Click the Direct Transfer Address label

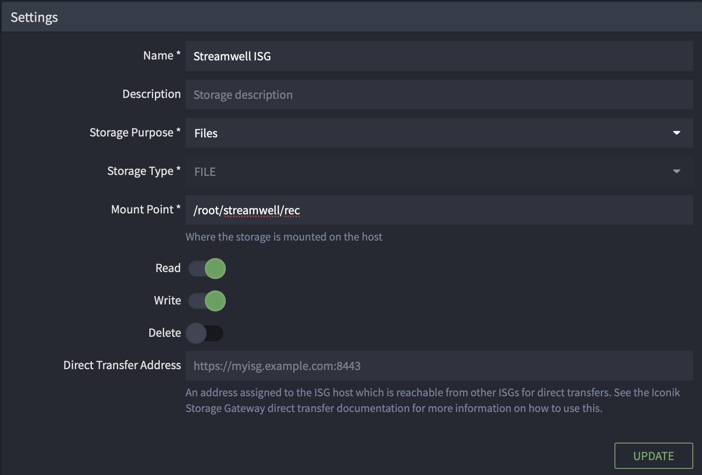122,365
